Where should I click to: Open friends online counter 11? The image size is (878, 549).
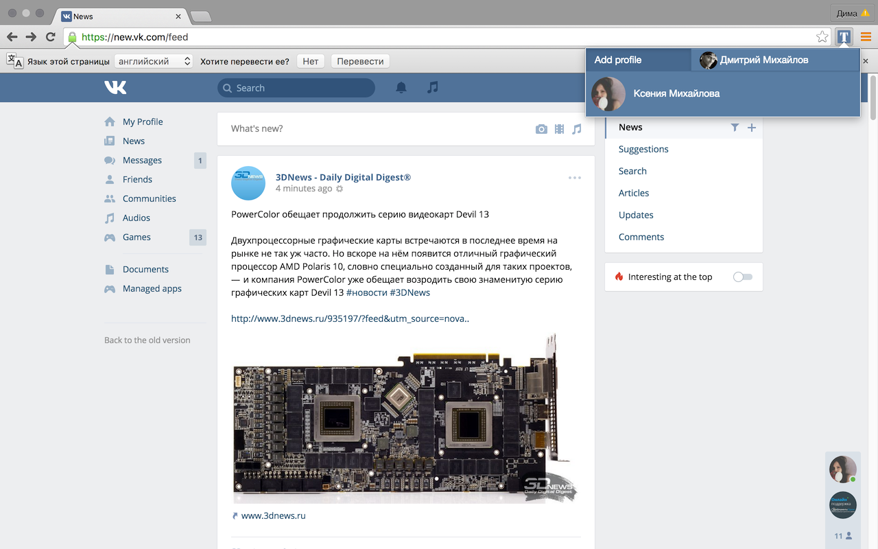click(843, 536)
